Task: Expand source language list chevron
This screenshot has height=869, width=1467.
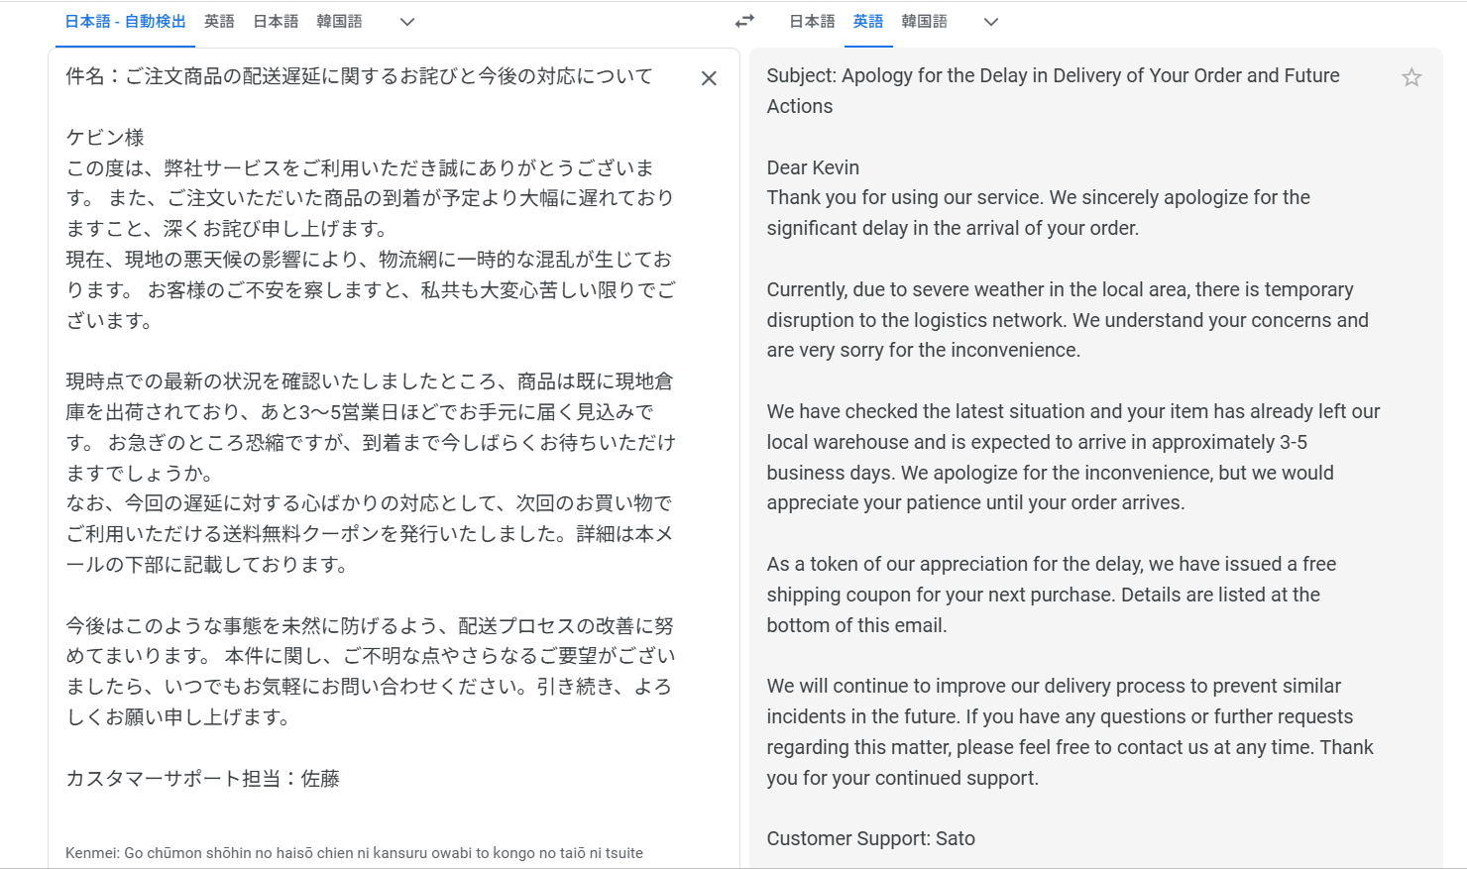Action: point(406,22)
